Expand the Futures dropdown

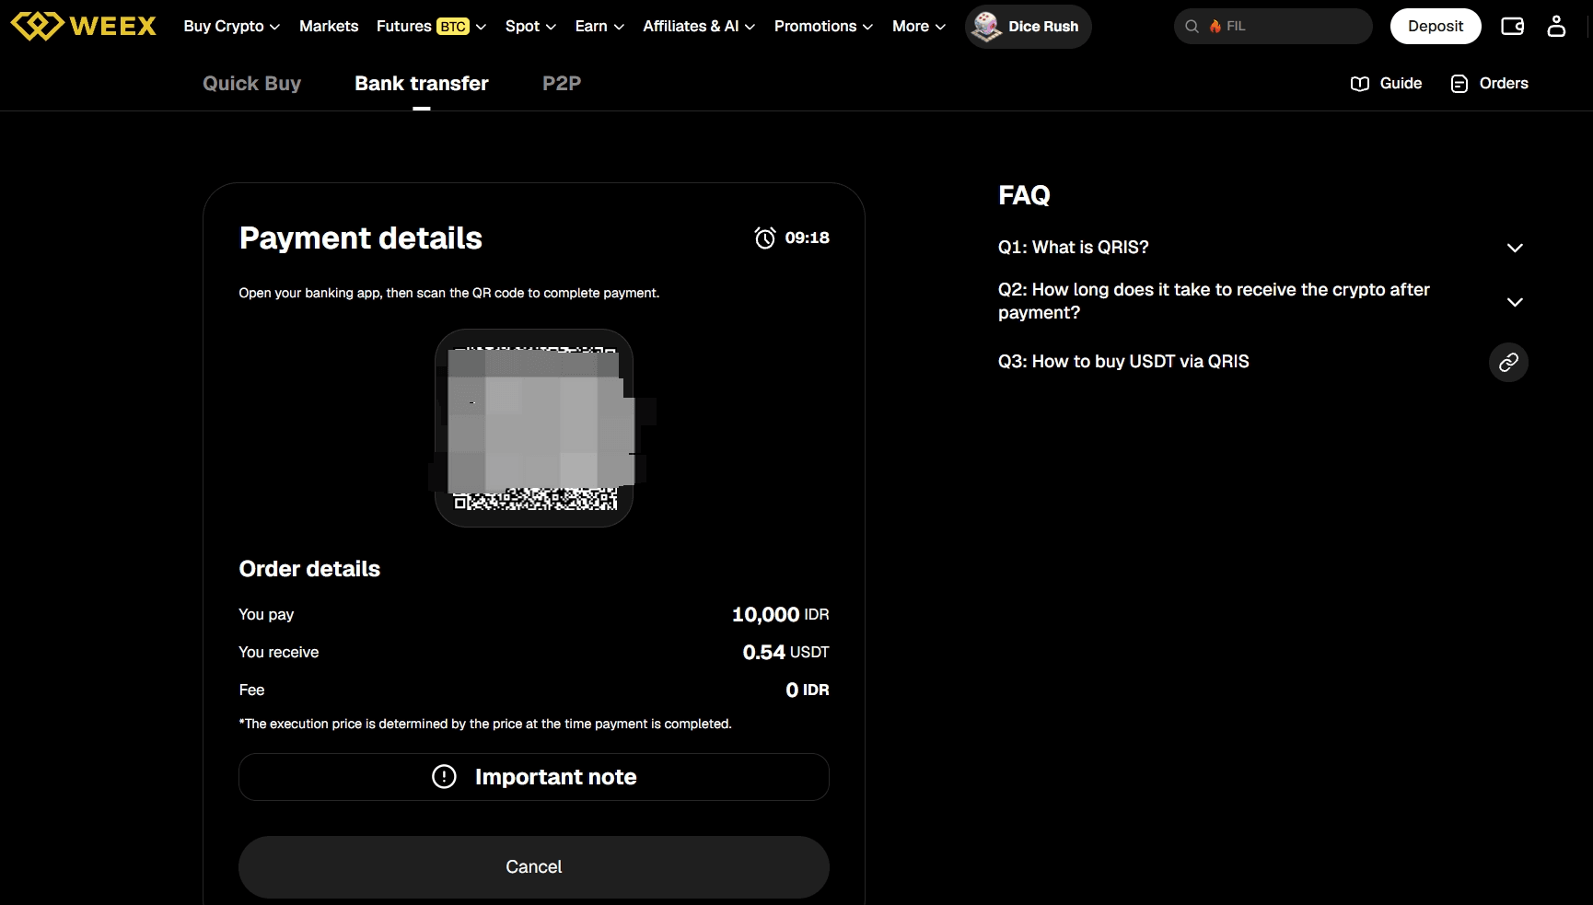(431, 27)
